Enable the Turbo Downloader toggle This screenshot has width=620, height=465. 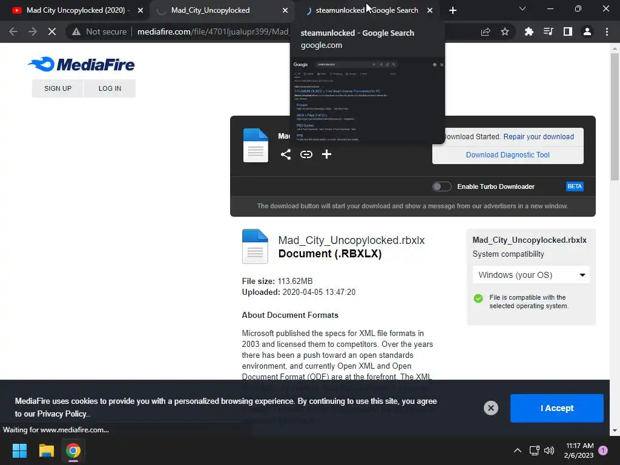pos(441,186)
